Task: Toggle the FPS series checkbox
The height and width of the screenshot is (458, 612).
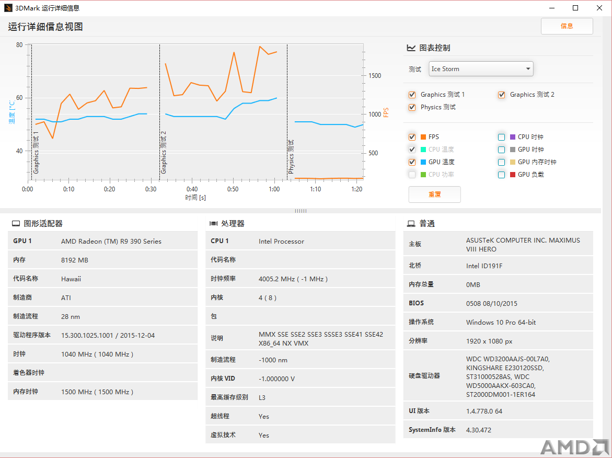Action: click(412, 137)
